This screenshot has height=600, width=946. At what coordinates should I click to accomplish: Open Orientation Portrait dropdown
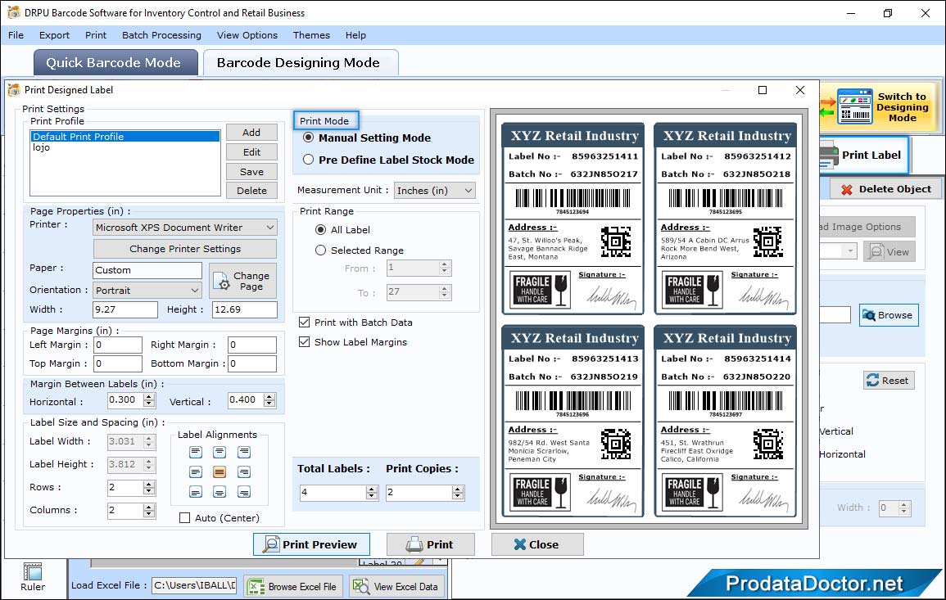tap(147, 290)
